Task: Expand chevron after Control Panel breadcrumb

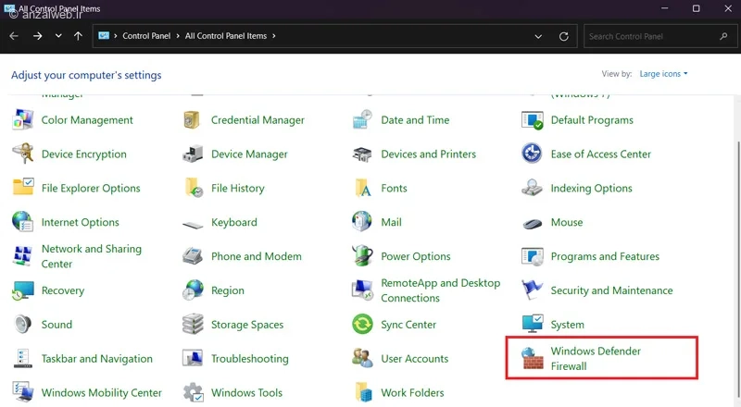Action: coord(178,36)
